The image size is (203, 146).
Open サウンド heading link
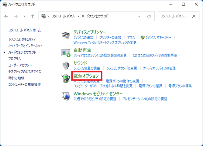[x=80, y=63]
